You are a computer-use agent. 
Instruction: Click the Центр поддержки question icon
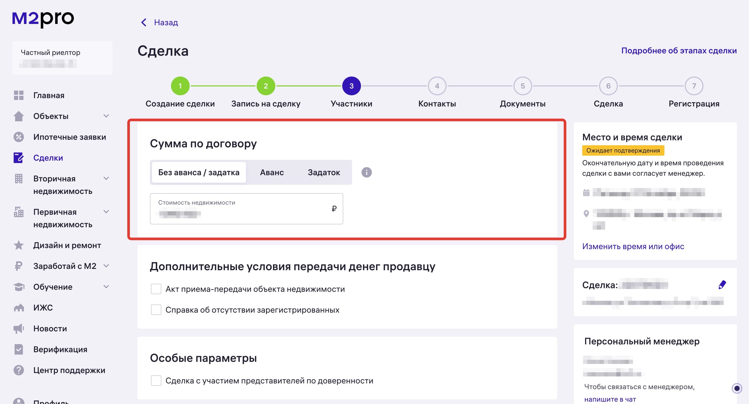(x=19, y=370)
